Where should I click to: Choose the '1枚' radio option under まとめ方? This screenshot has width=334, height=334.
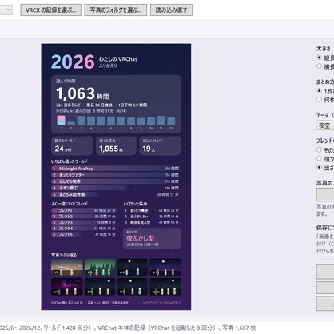pos(319,91)
